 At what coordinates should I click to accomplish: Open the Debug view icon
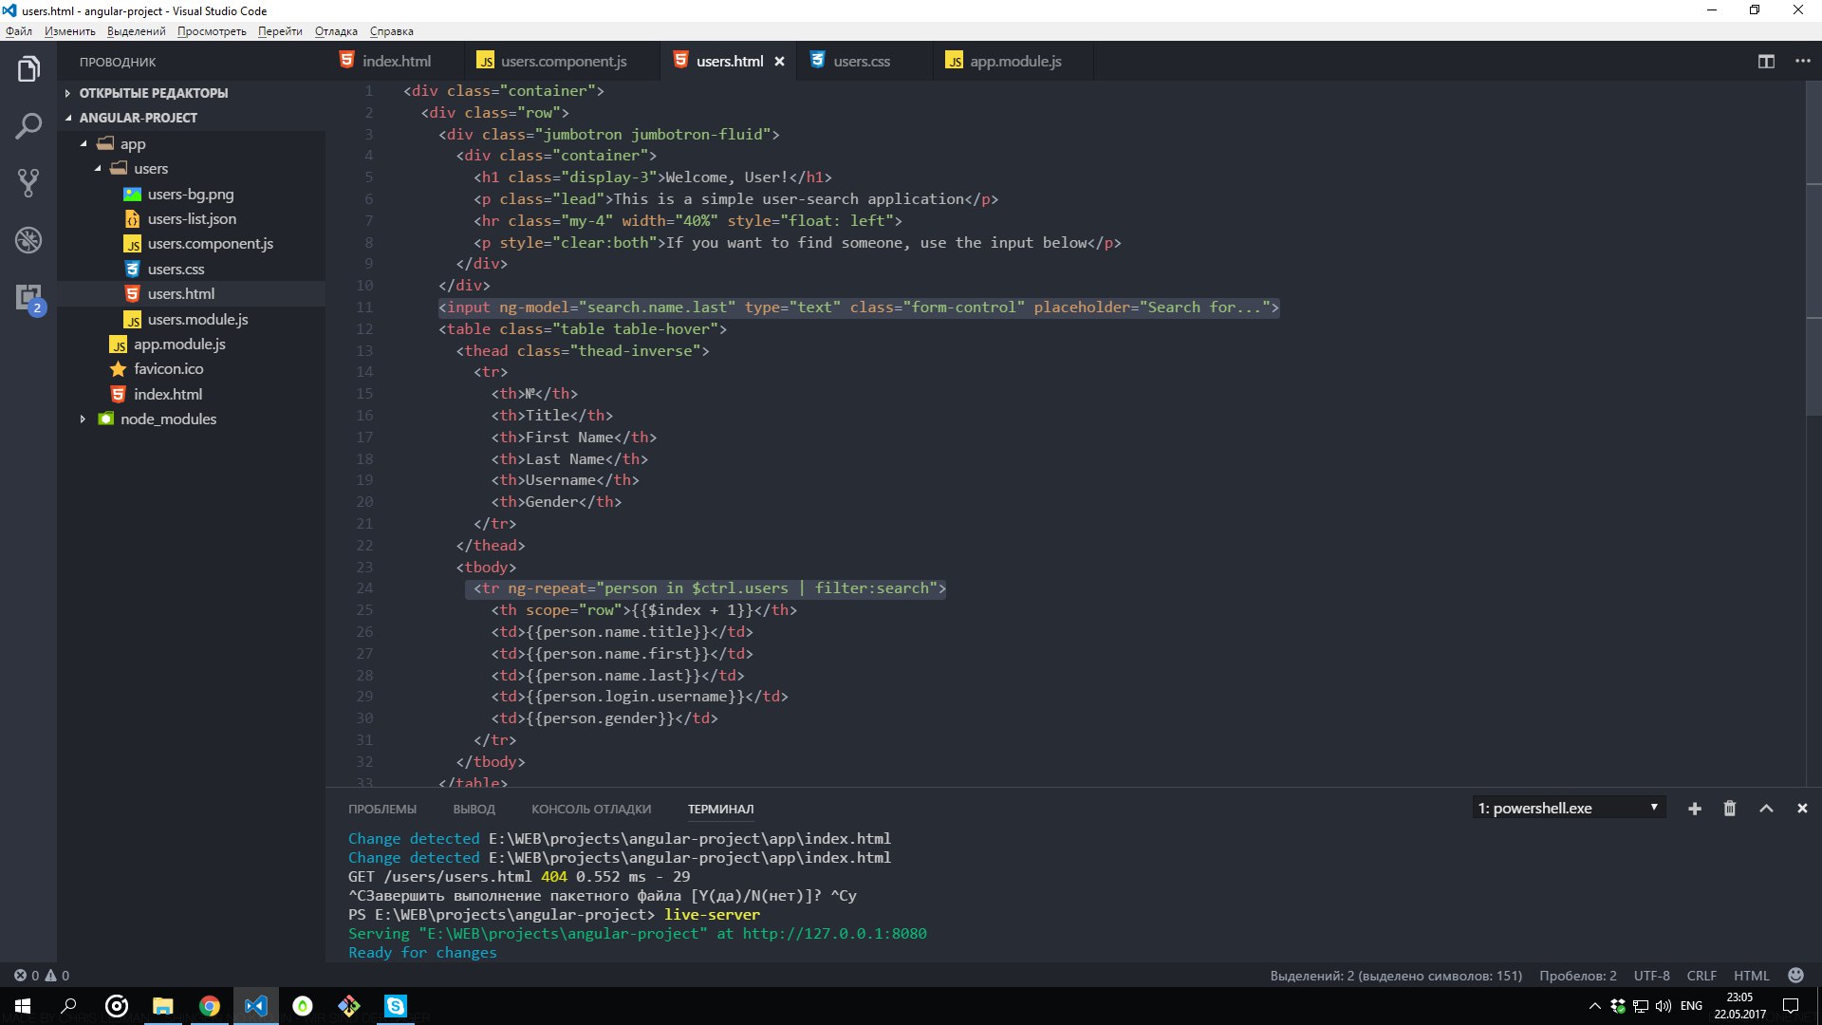(28, 240)
